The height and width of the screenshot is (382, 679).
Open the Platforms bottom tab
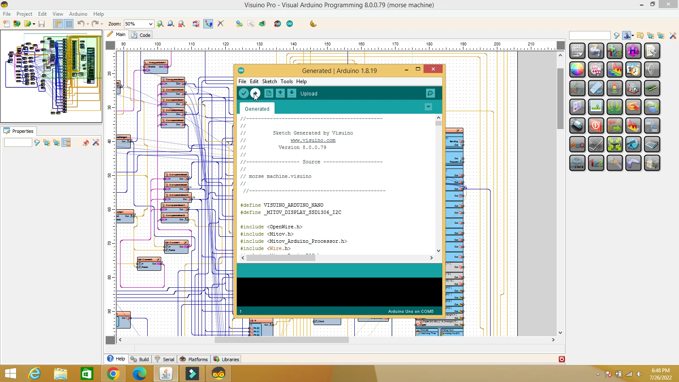(194, 359)
